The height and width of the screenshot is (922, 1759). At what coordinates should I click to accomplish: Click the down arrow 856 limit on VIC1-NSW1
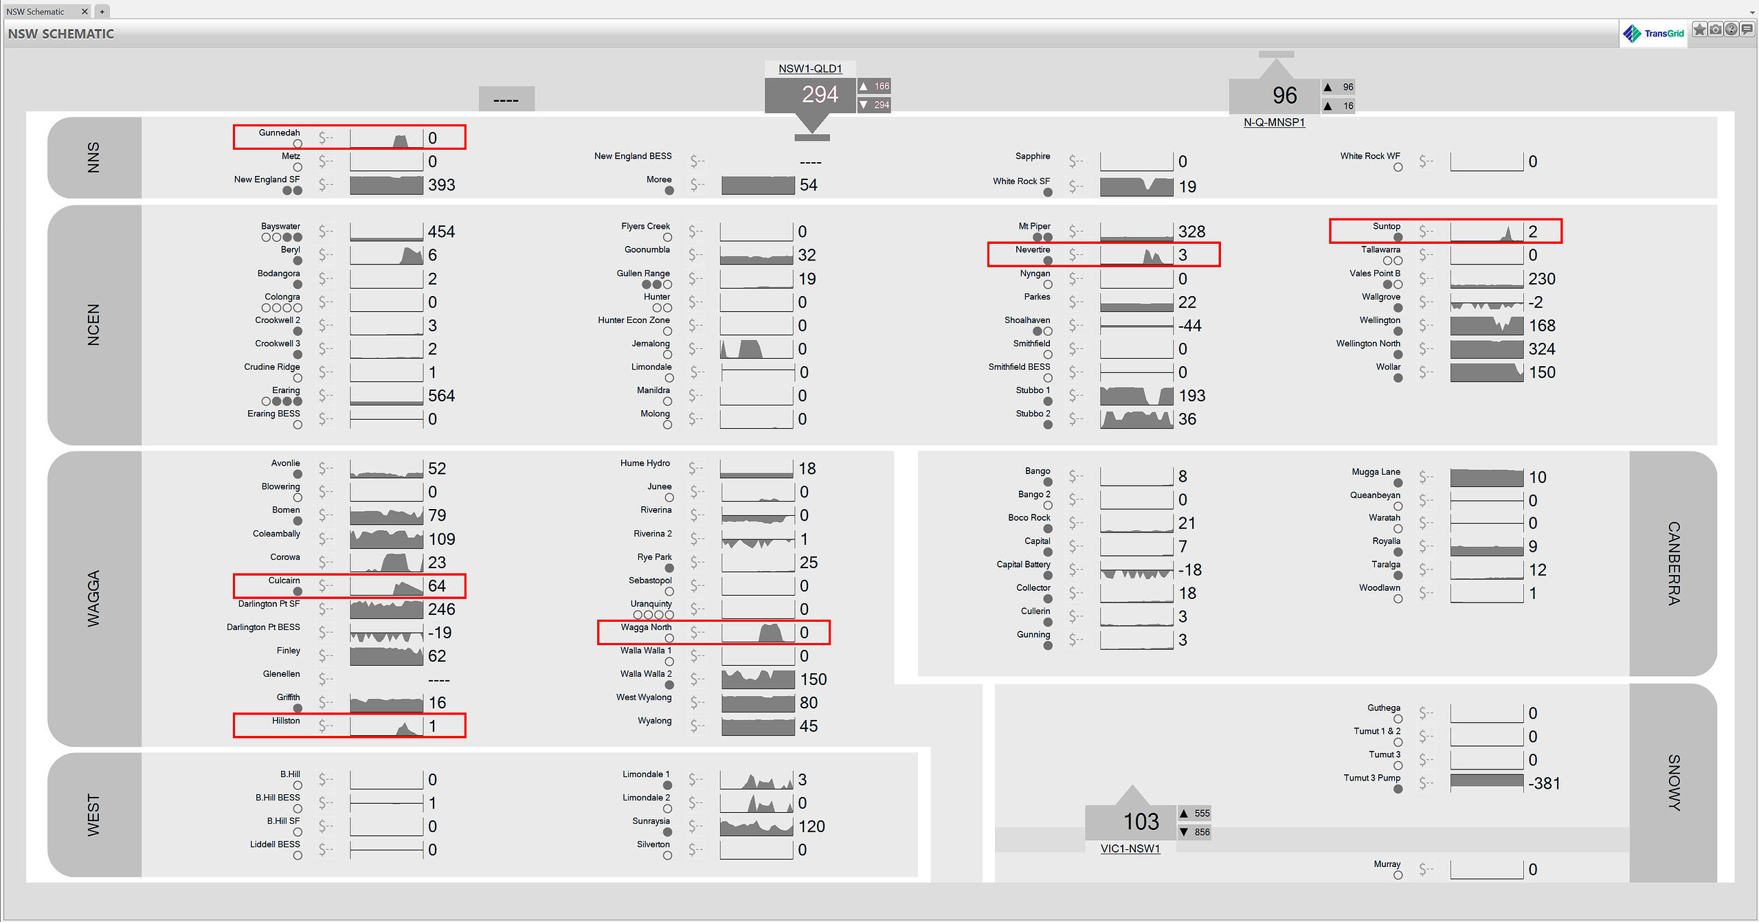click(x=1194, y=832)
